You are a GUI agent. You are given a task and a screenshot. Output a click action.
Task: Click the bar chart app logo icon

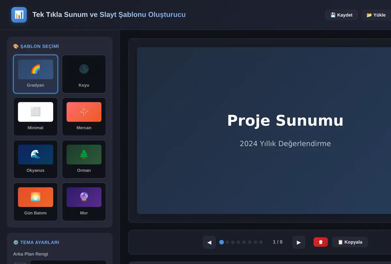(x=19, y=15)
